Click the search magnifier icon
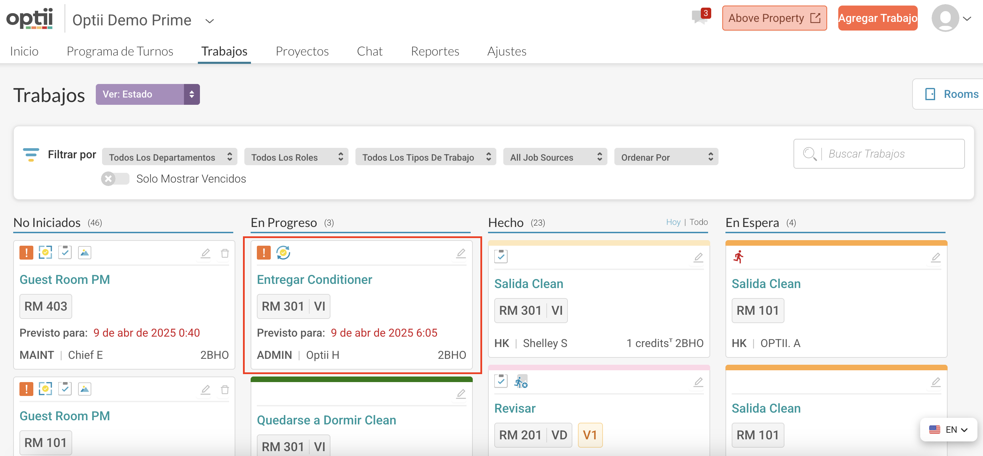This screenshot has height=456, width=983. (809, 154)
